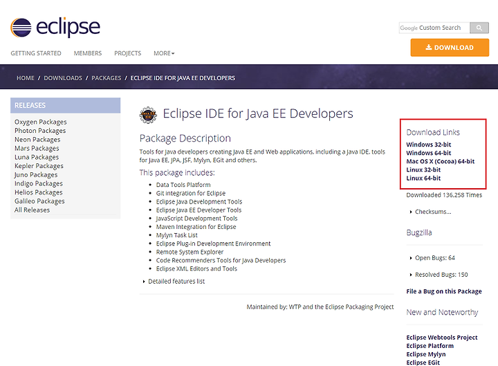
Task: Click the New and Noteworthy heading
Action: click(x=442, y=313)
